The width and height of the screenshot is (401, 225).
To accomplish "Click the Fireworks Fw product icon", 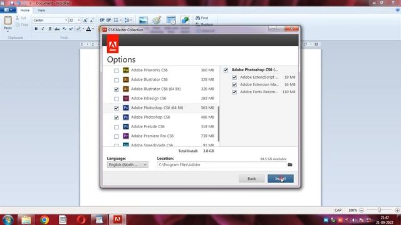I will tap(125, 70).
